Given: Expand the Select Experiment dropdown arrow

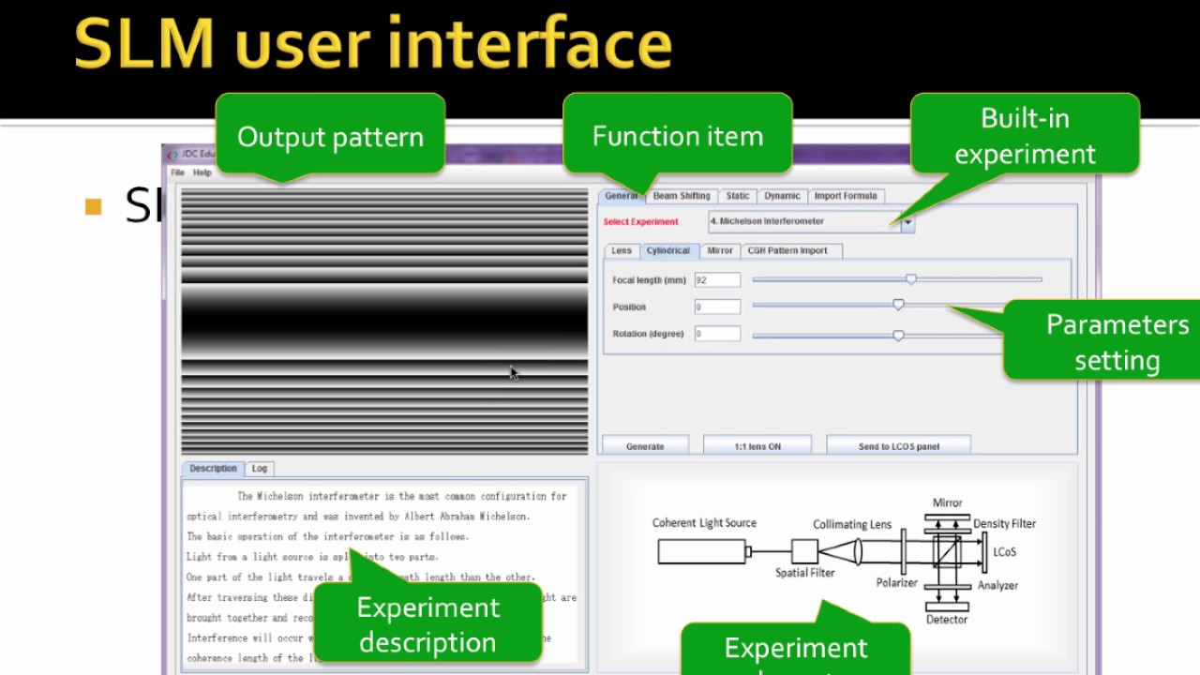Looking at the screenshot, I should pos(907,222).
